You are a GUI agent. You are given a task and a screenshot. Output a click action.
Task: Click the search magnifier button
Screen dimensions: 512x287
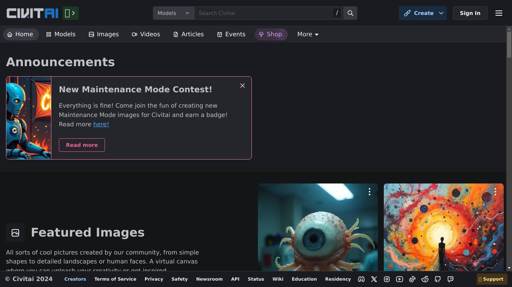(350, 13)
